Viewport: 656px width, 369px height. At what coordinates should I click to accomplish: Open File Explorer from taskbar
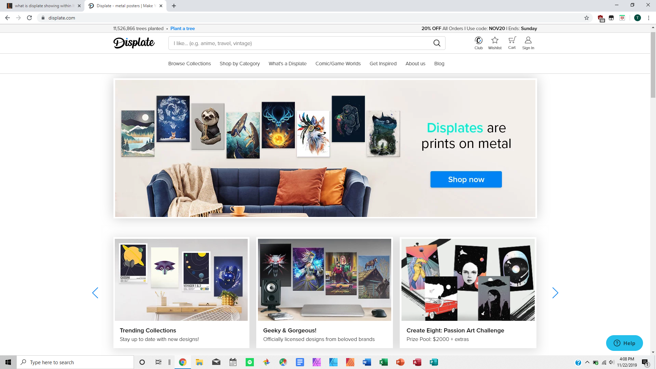tap(200, 362)
